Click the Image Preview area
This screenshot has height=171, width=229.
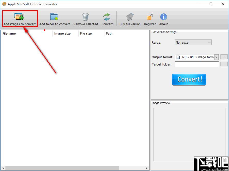coord(189,135)
